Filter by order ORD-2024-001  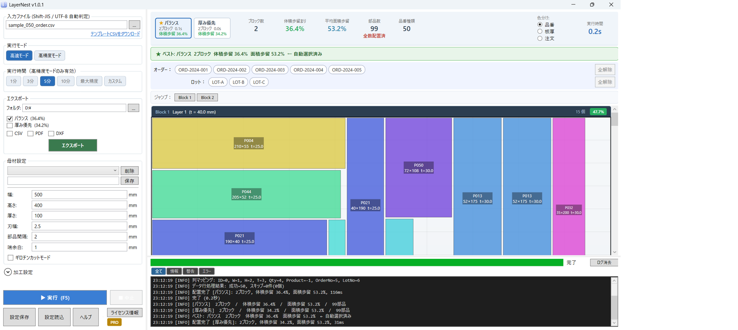[x=193, y=70]
